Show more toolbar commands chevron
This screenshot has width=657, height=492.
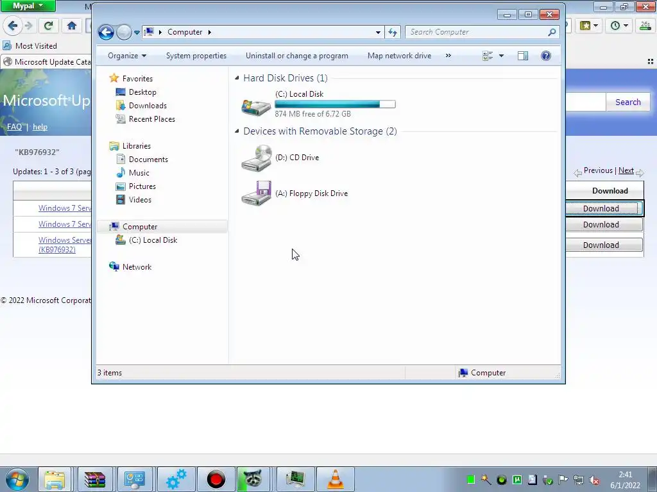448,56
